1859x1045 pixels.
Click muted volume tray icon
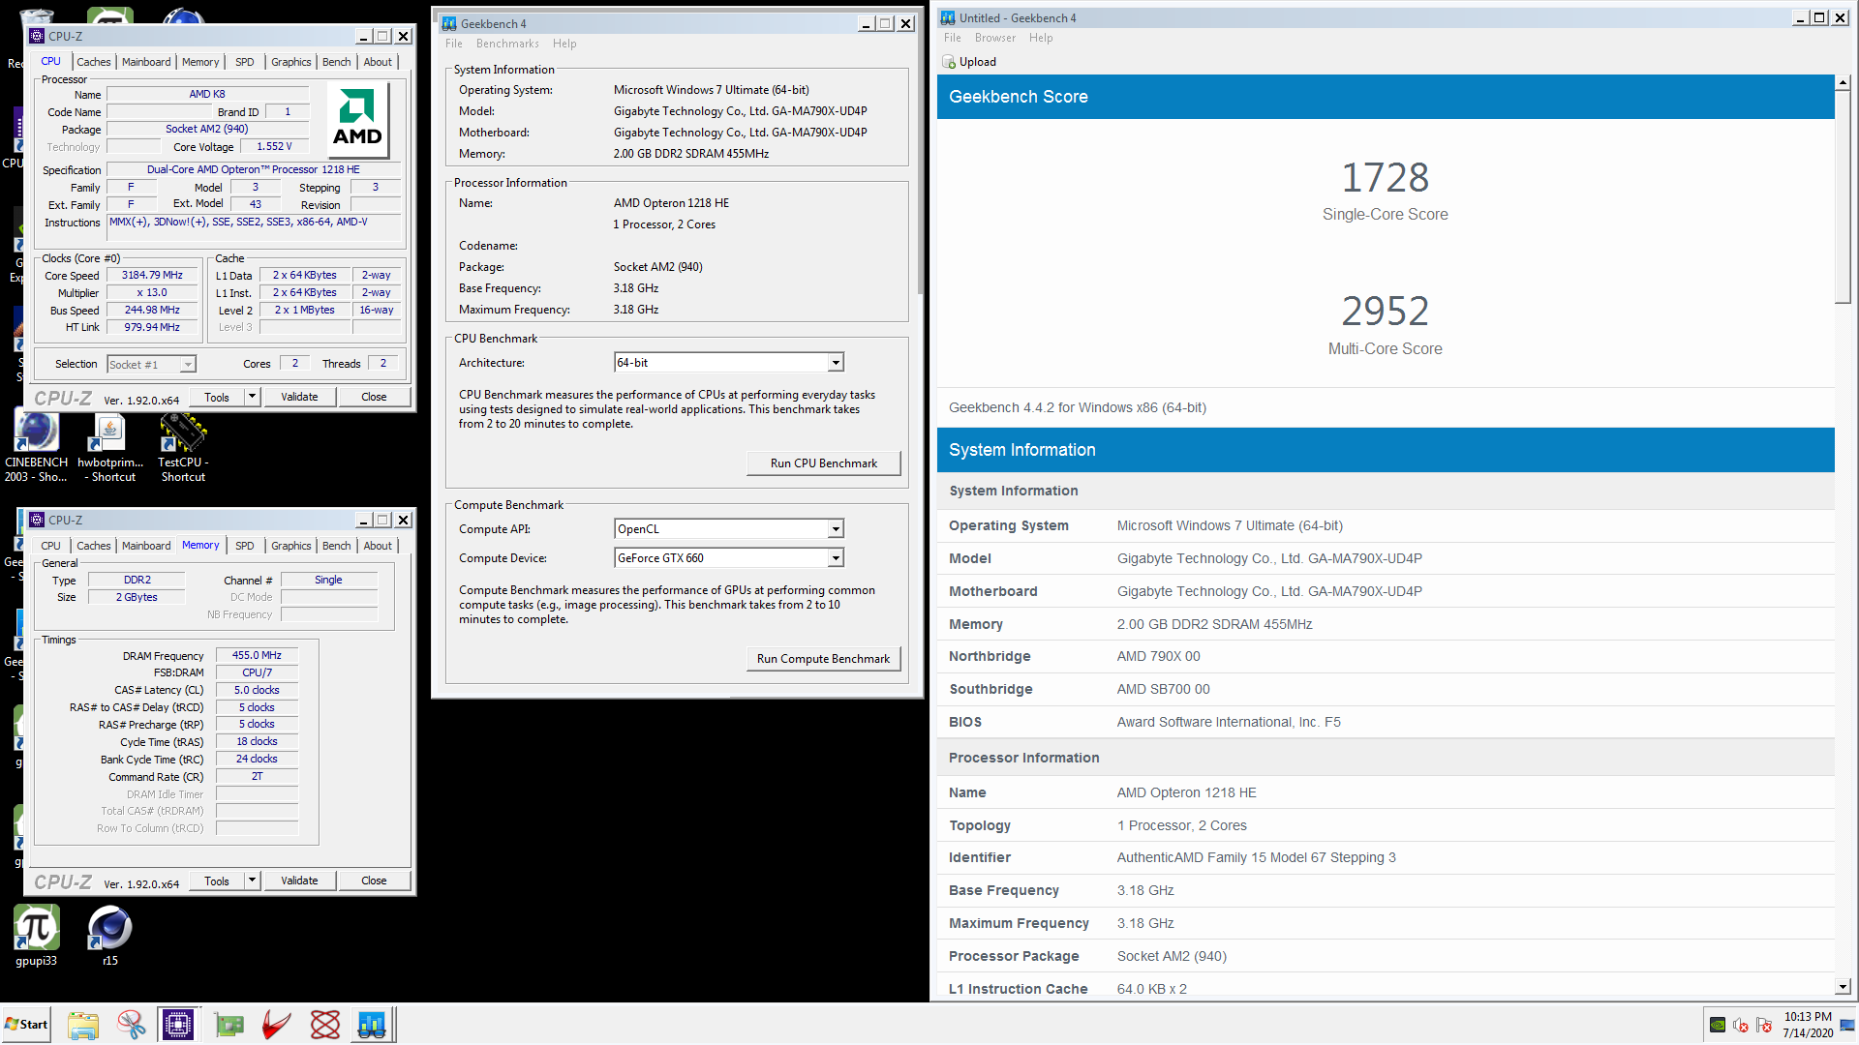(x=1741, y=1025)
